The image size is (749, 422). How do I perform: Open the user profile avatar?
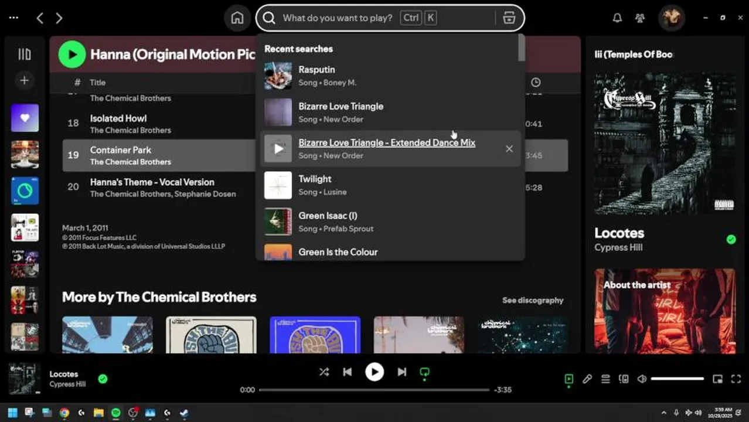pos(671,18)
